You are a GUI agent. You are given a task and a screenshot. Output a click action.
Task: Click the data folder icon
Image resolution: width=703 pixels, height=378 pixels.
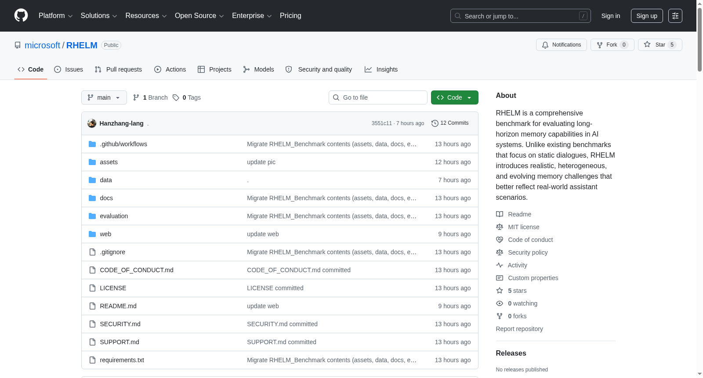pos(92,180)
